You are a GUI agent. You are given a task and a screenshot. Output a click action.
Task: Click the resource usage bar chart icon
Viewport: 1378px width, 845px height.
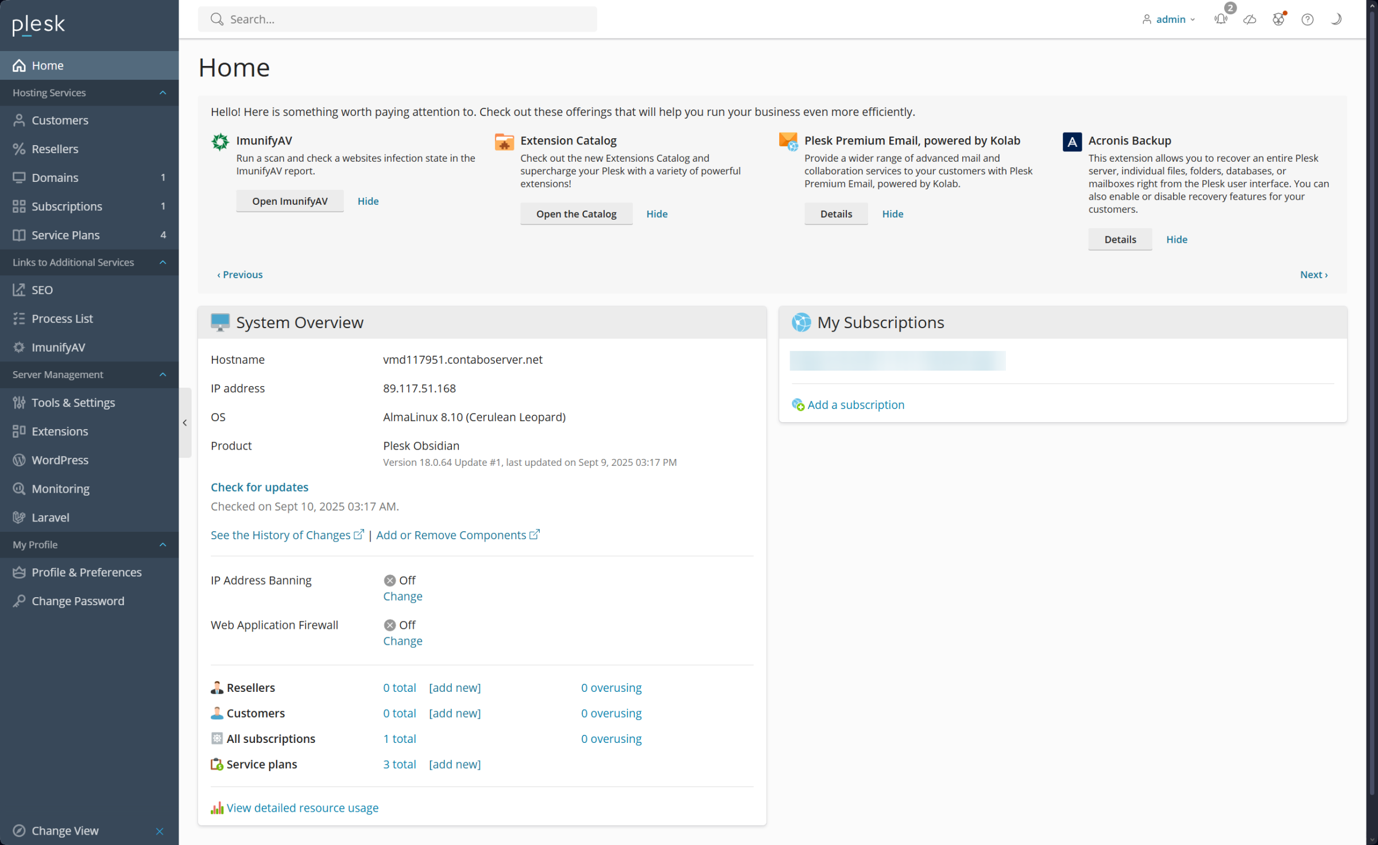(216, 808)
